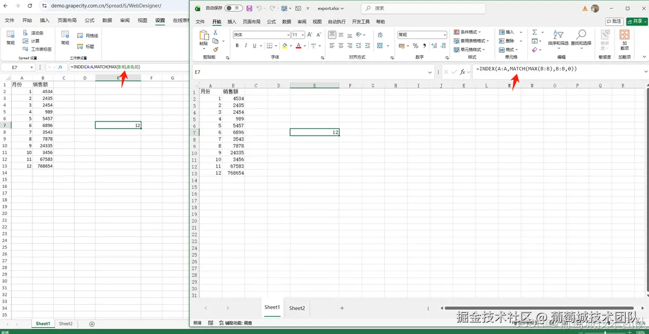The width and height of the screenshot is (649, 334).
Task: Click the font color red A in Excel
Action: point(298,46)
